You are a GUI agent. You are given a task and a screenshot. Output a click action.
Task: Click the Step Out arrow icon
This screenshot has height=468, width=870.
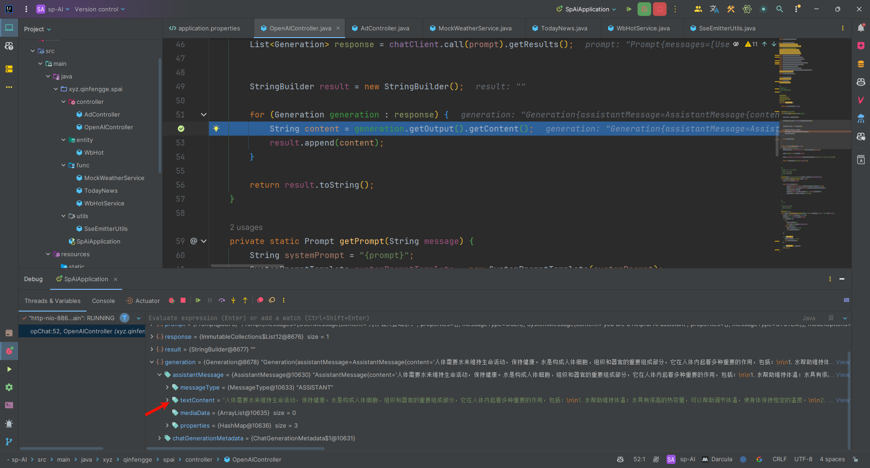245,300
